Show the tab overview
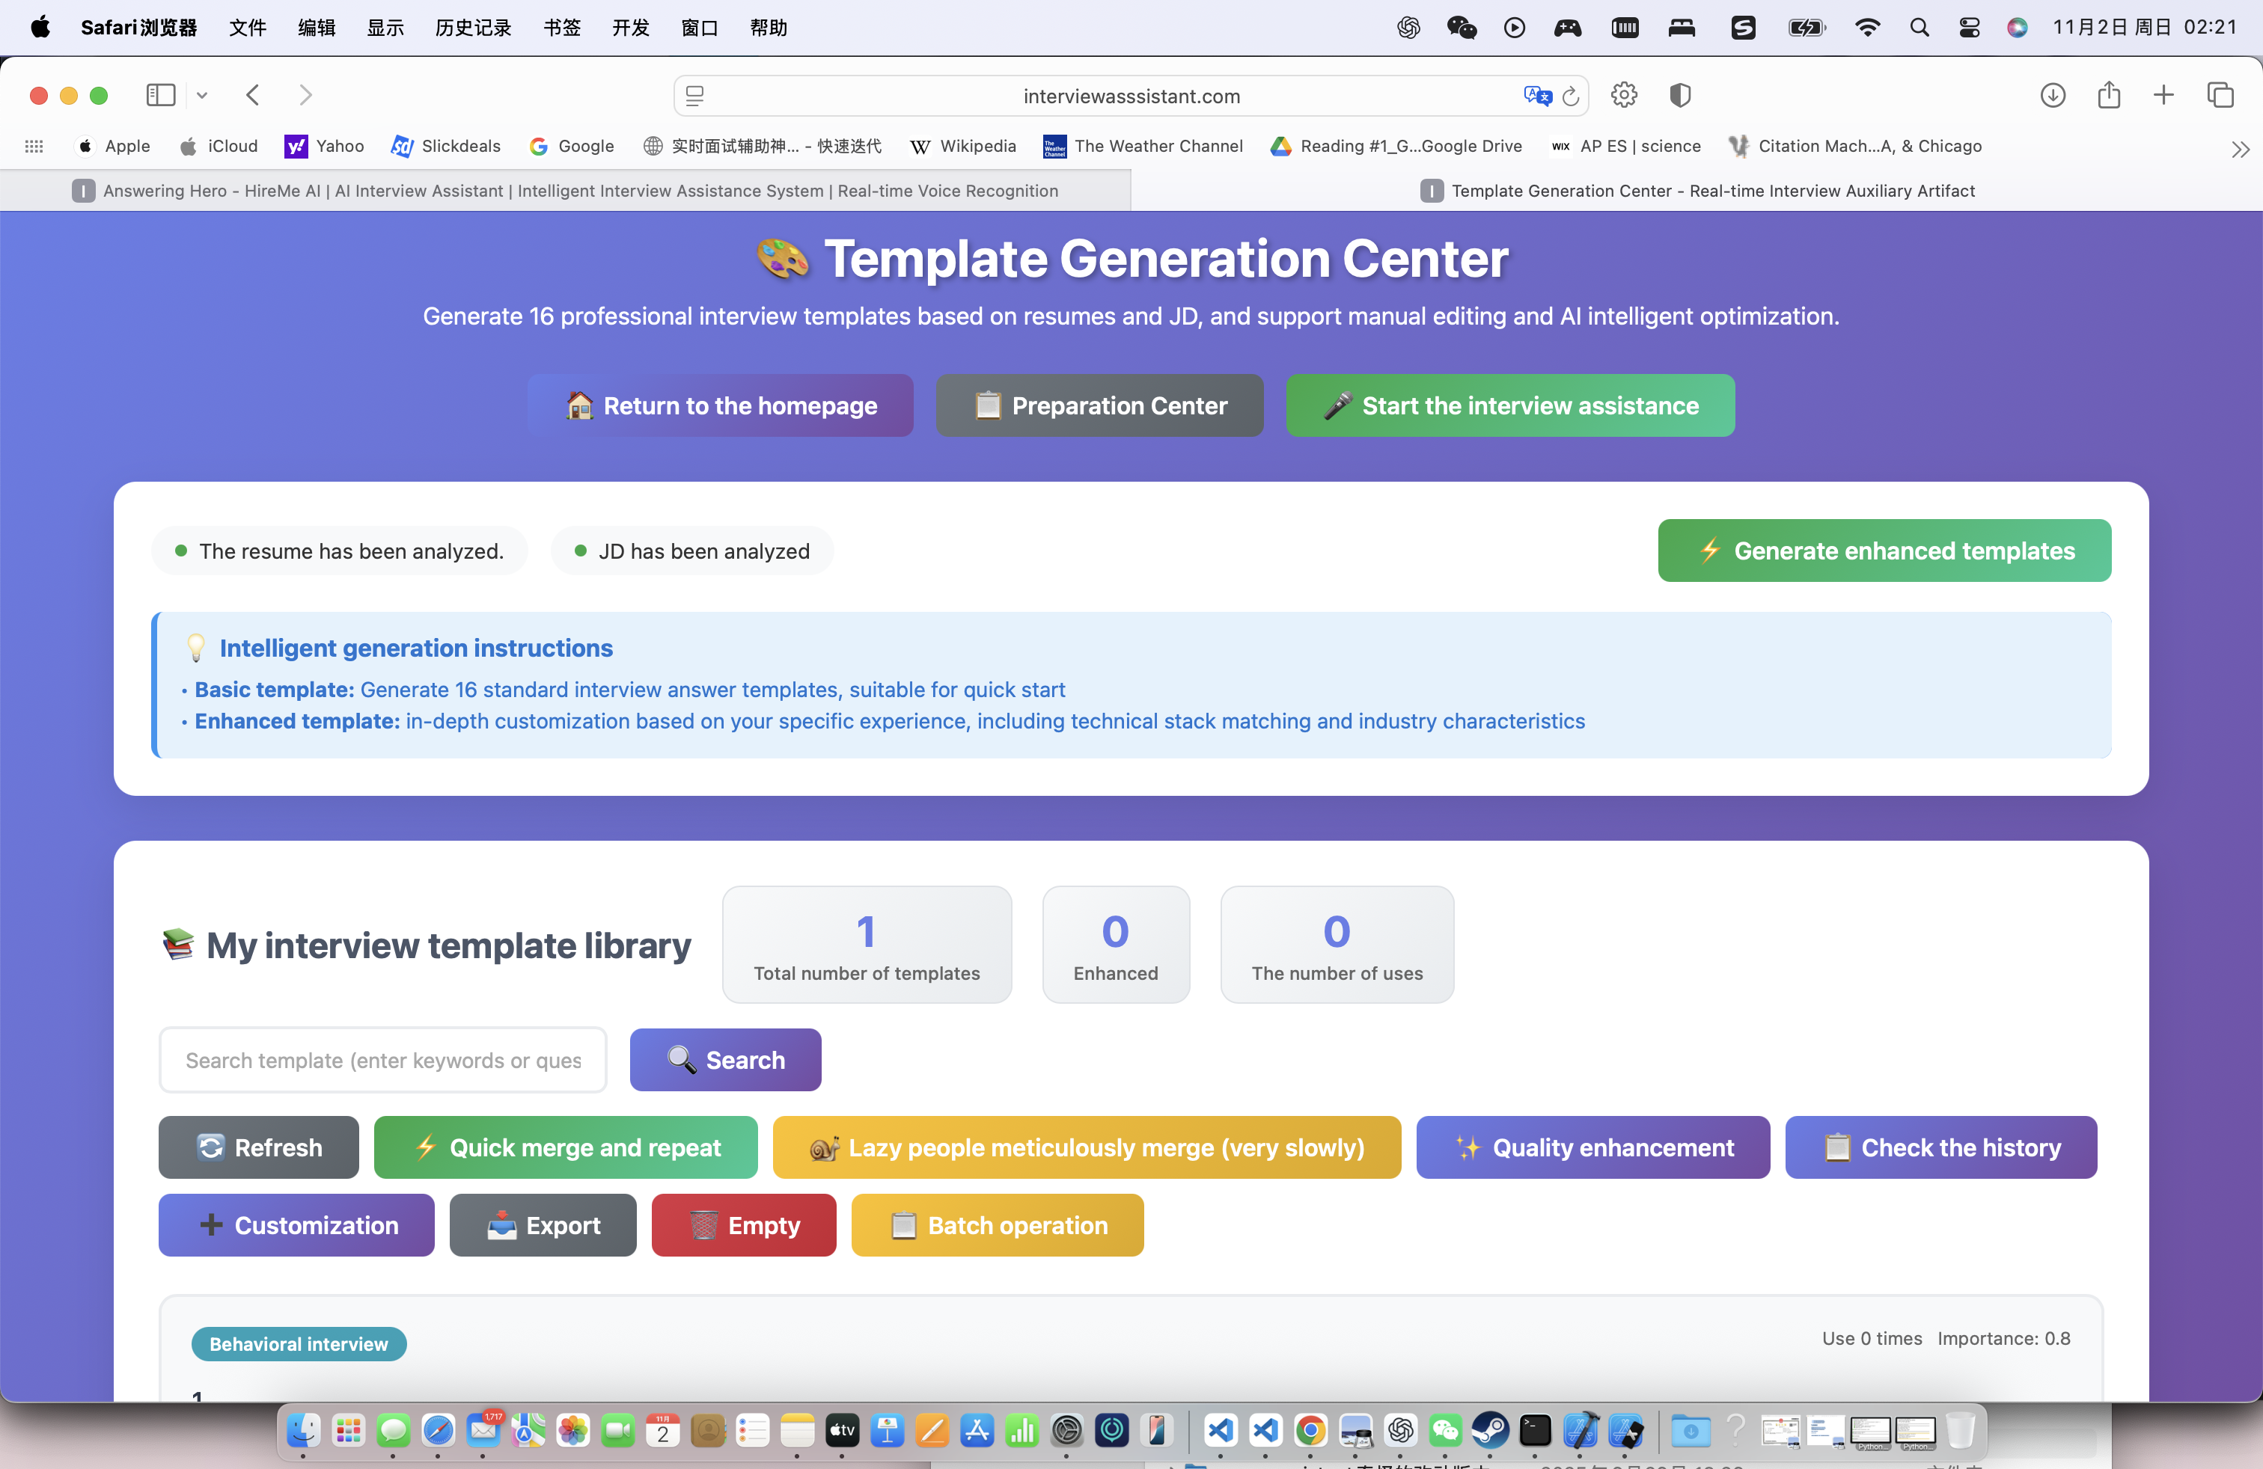The height and width of the screenshot is (1469, 2263). coord(2221,95)
